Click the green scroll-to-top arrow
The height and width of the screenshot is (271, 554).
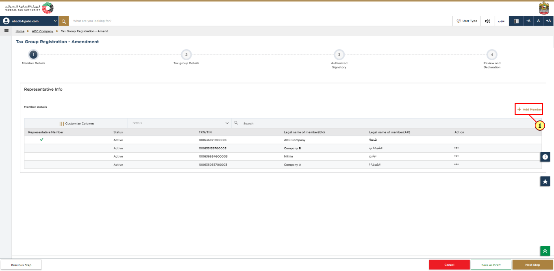[x=545, y=251]
